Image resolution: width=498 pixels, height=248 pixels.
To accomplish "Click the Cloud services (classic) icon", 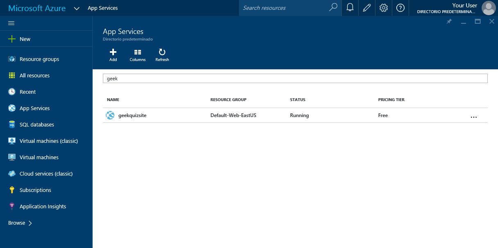I will click(11, 174).
